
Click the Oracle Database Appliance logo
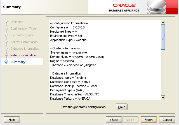click(x=124, y=8)
